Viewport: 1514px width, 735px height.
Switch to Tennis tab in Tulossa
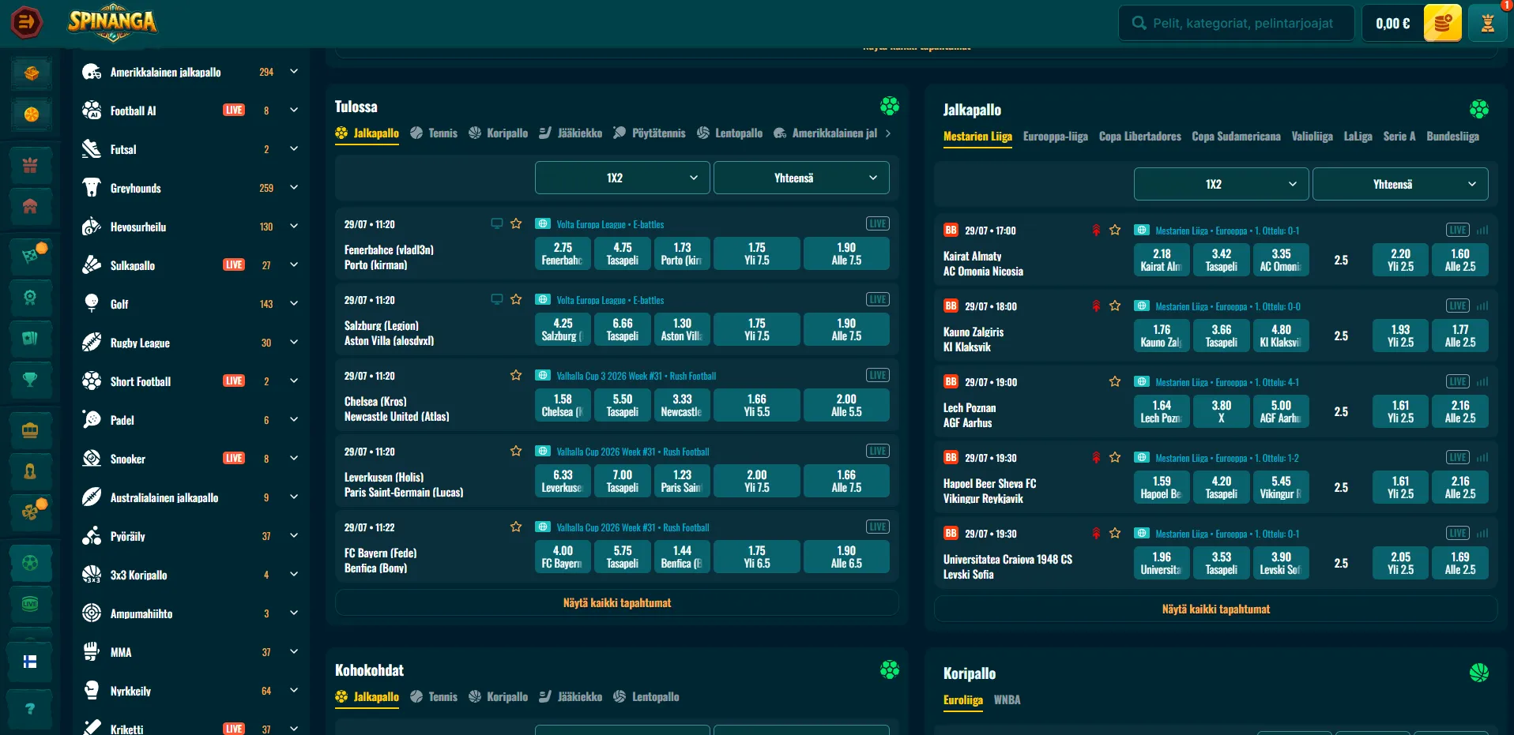434,133
